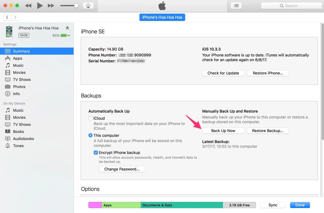Click the iPhone device thumbnail icon
The width and height of the screenshot is (324, 213).
pos(9,32)
